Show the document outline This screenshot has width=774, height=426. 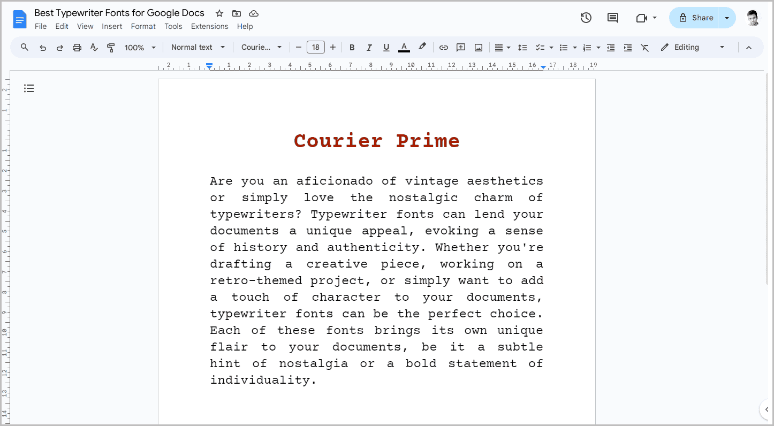tap(29, 88)
